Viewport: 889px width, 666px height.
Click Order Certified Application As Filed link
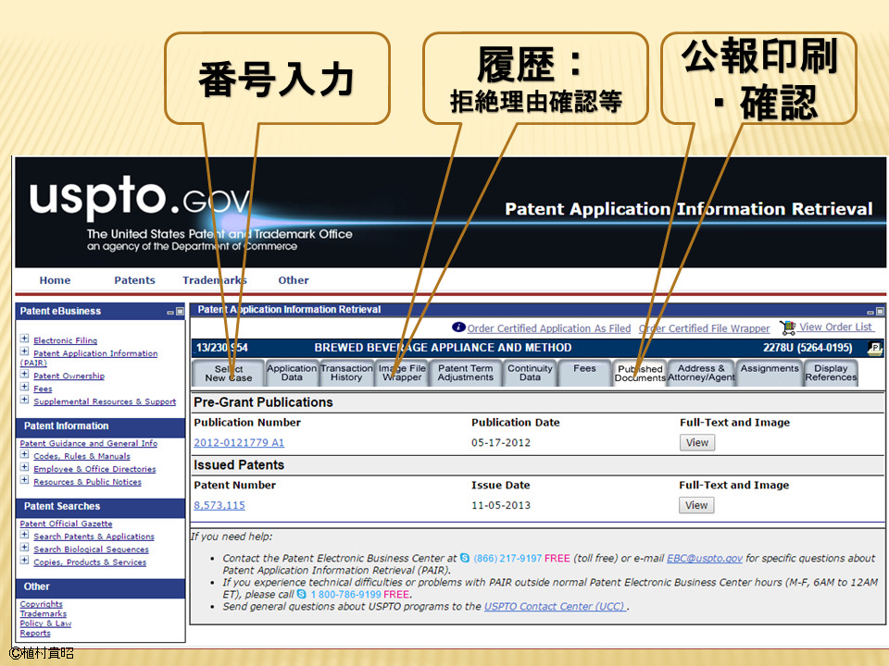tap(549, 328)
